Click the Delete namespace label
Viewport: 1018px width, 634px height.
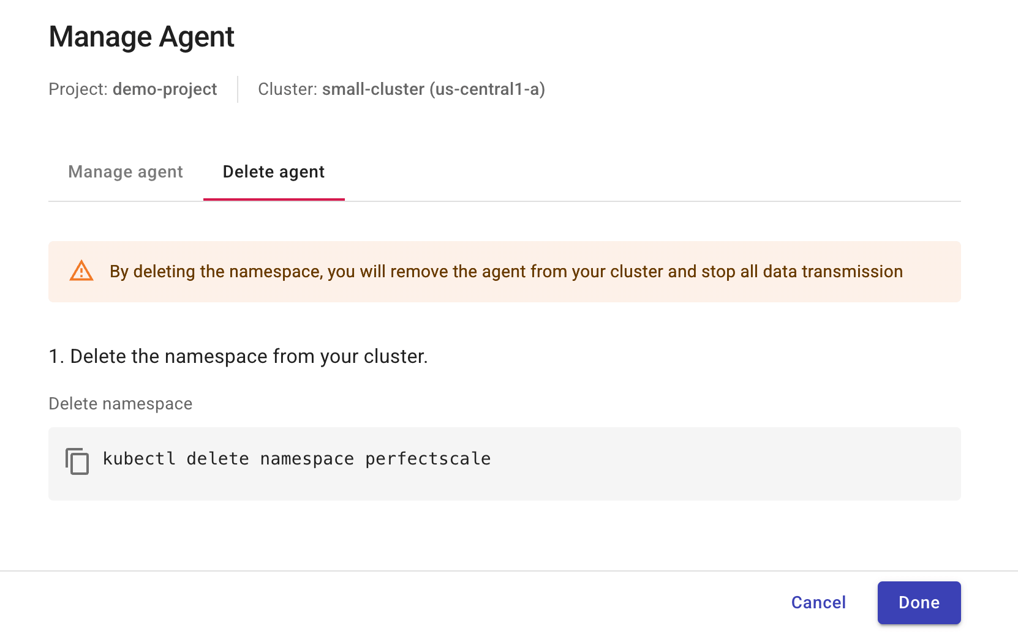pos(120,403)
